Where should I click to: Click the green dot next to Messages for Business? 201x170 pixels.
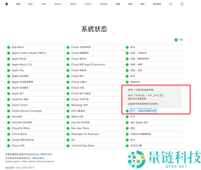(x=68, y=134)
